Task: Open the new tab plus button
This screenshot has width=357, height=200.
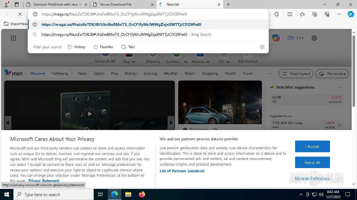Action: (228, 4)
